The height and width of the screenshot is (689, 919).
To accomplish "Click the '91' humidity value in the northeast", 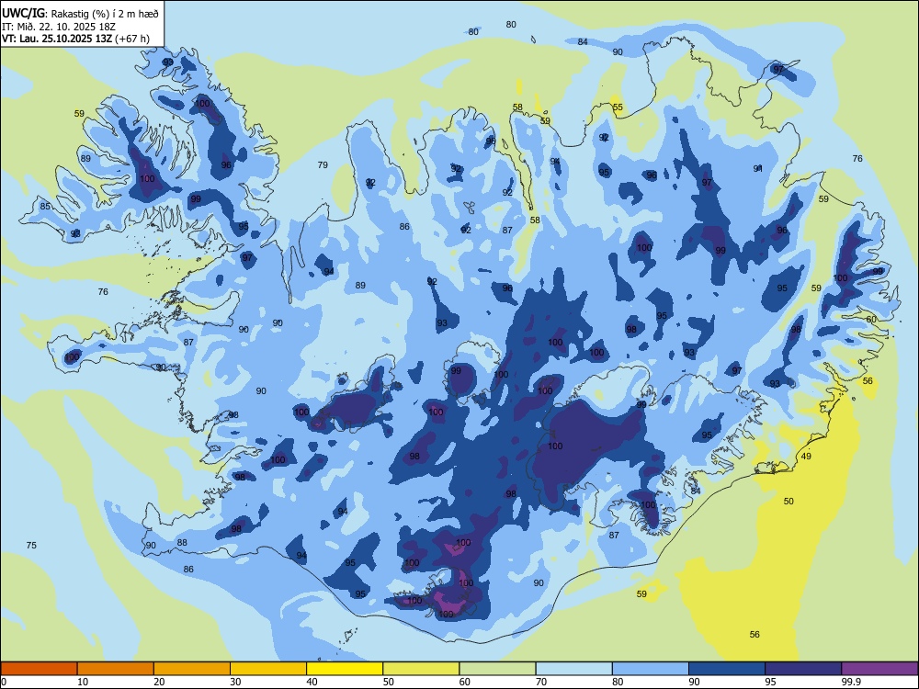I will [758, 168].
